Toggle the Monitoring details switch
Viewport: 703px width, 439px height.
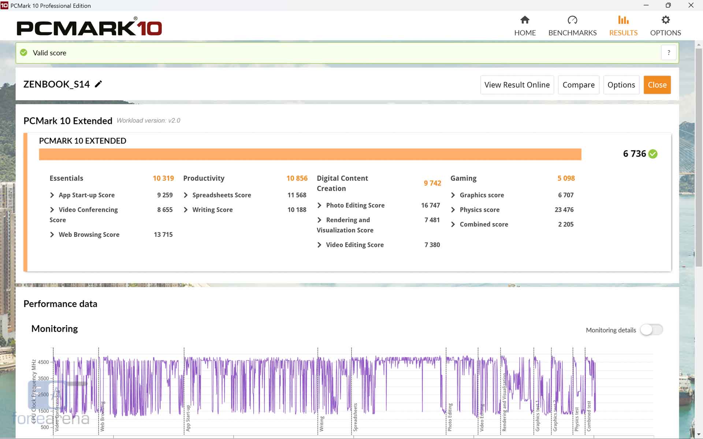point(651,330)
